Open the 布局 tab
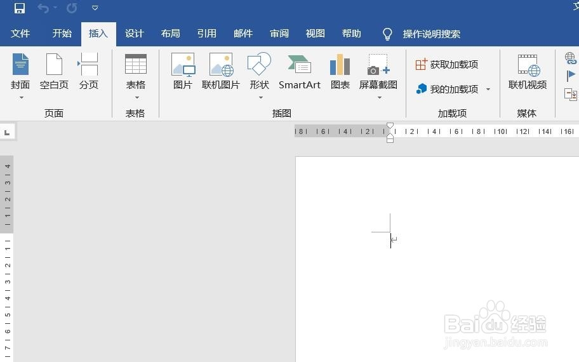This screenshot has height=362, width=579. (170, 34)
